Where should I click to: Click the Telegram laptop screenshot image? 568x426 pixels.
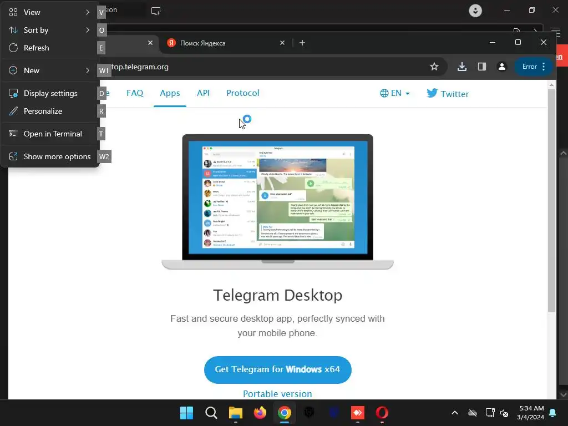click(278, 202)
